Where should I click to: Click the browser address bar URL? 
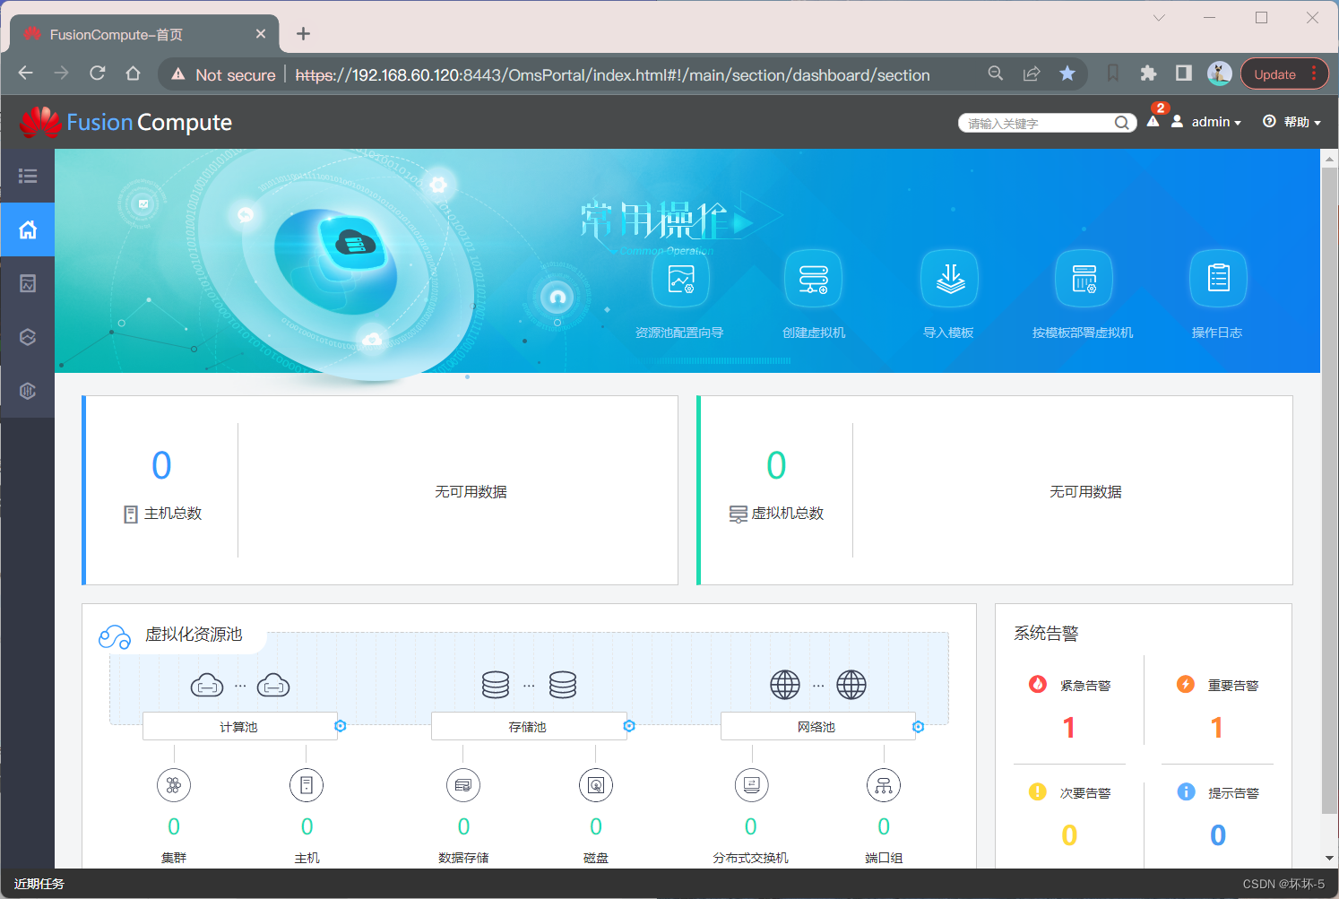pos(613,75)
